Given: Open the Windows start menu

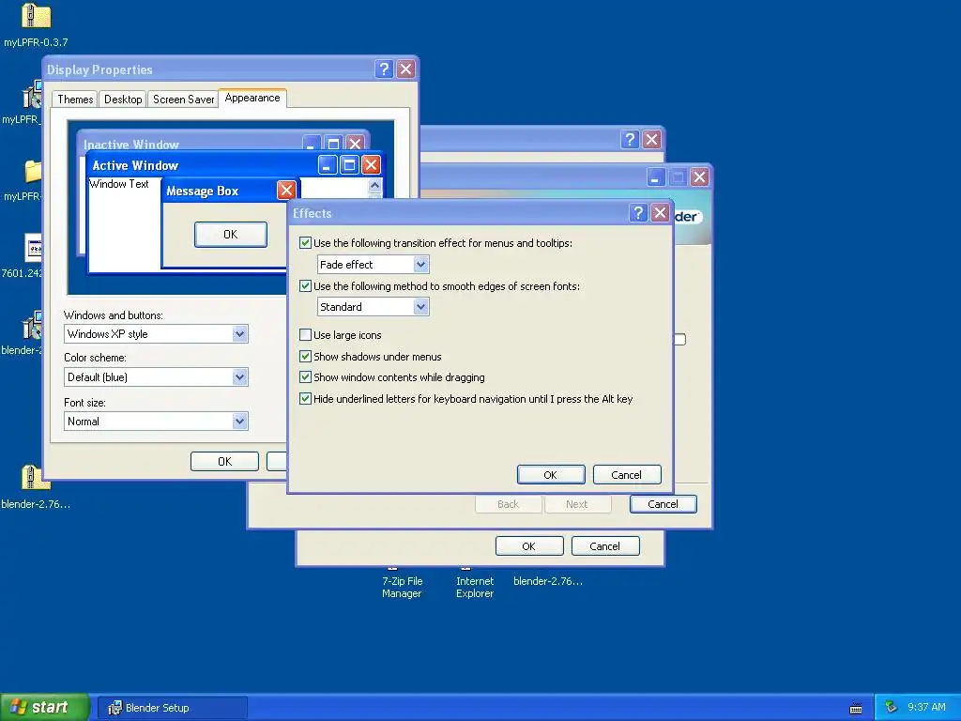Looking at the screenshot, I should pyautogui.click(x=44, y=708).
